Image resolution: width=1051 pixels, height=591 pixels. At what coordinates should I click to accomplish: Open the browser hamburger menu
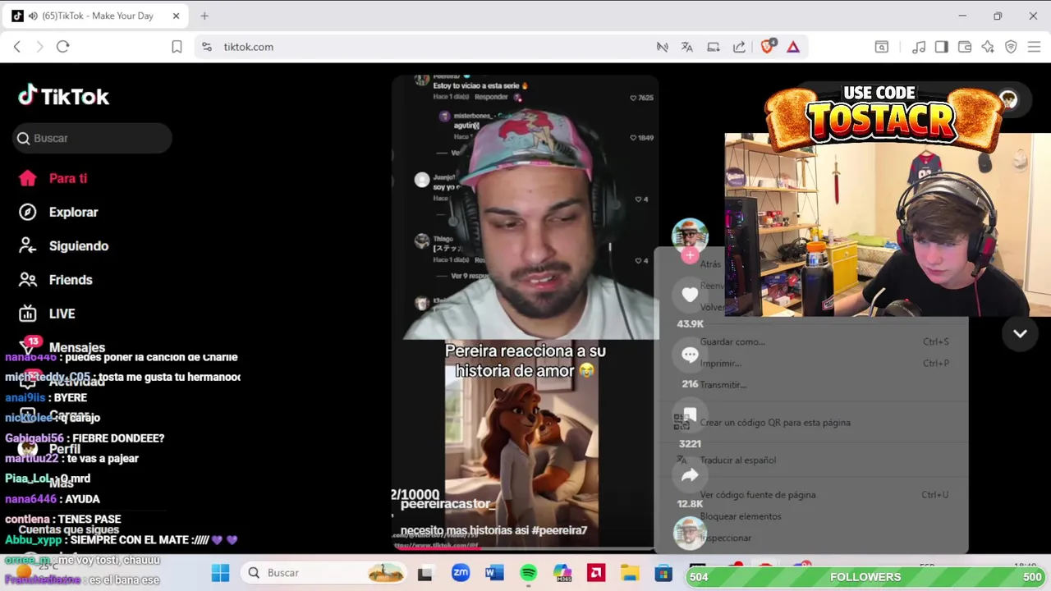click(1035, 47)
